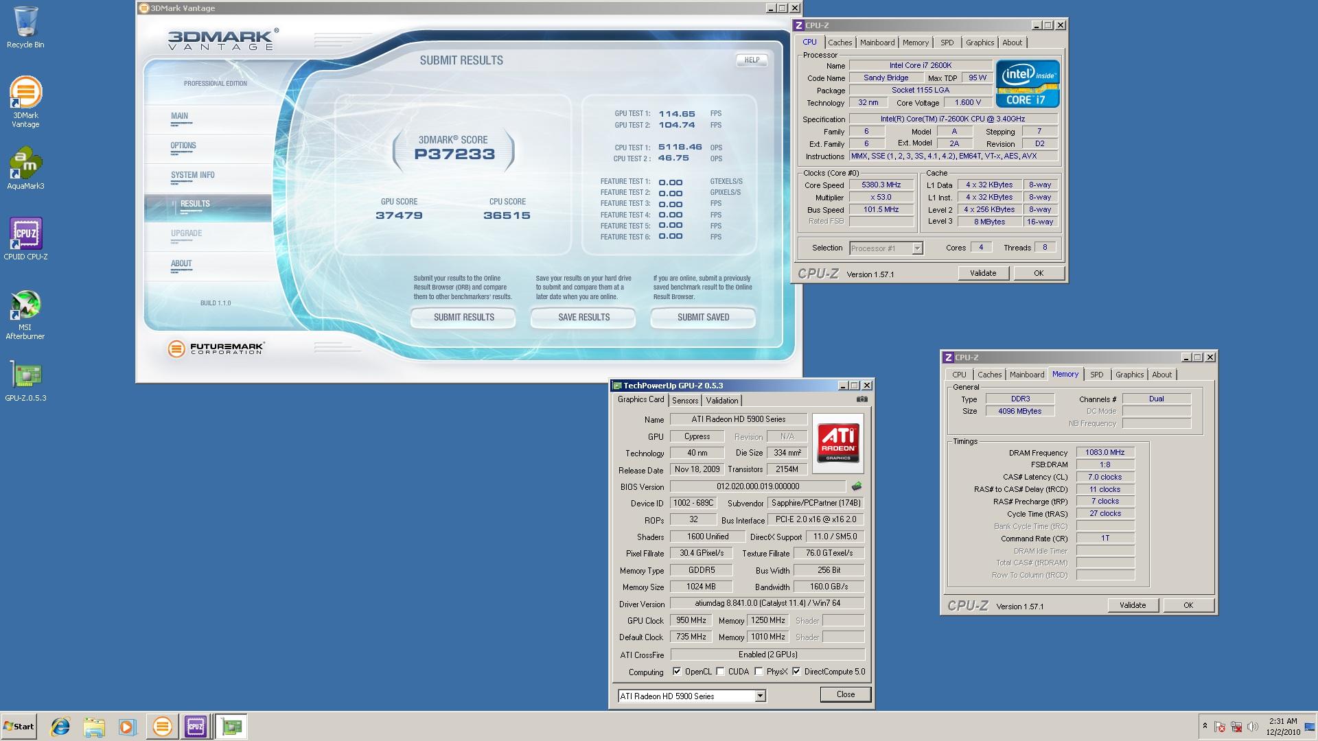Click the SUBMIT RESULTS button
This screenshot has width=1318, height=741.
463,317
